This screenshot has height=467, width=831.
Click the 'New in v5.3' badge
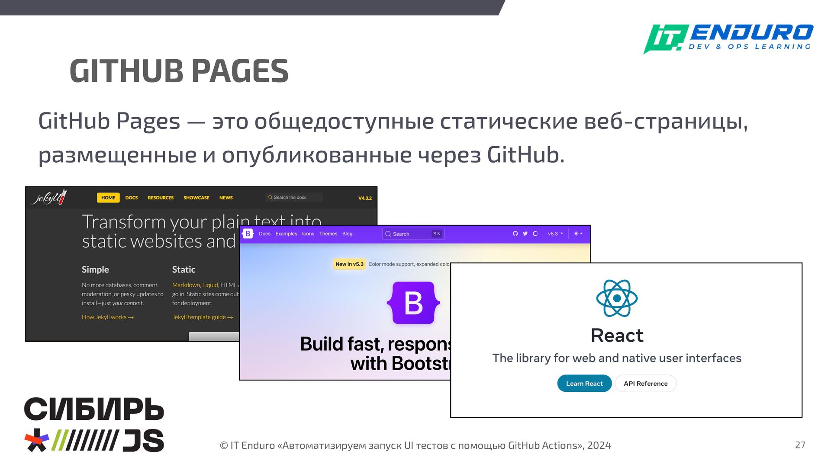(x=349, y=264)
